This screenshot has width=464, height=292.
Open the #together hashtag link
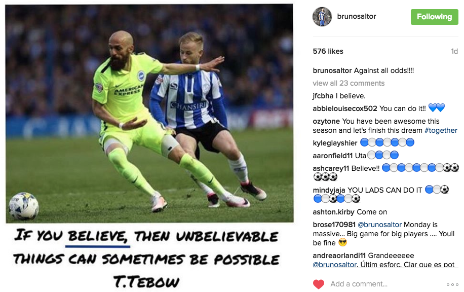pyautogui.click(x=441, y=130)
